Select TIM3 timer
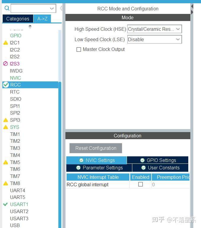This screenshot has height=228, width=201. pos(15,148)
